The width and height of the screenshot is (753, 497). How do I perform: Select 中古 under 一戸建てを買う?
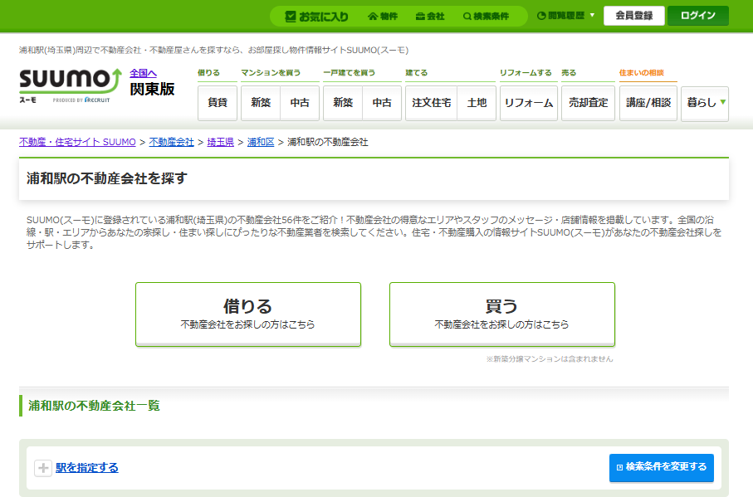tap(382, 103)
